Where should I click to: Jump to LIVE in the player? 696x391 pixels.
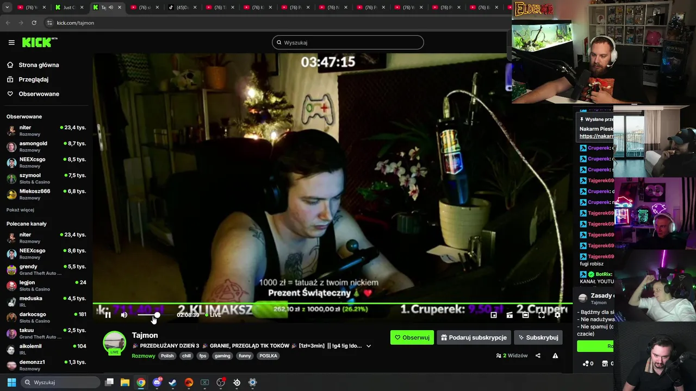pos(213,315)
